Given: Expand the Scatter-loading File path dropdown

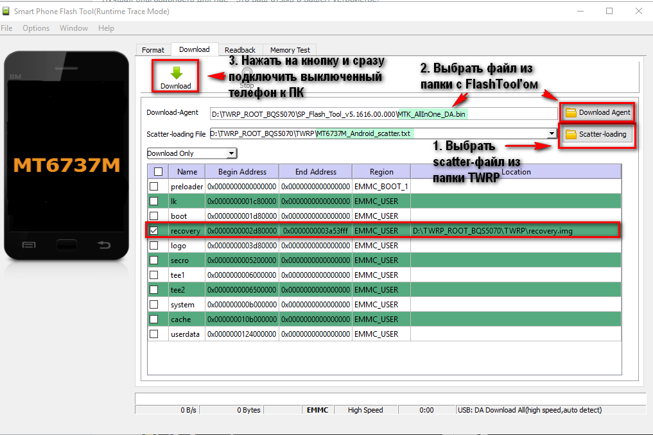Looking at the screenshot, I should point(551,133).
